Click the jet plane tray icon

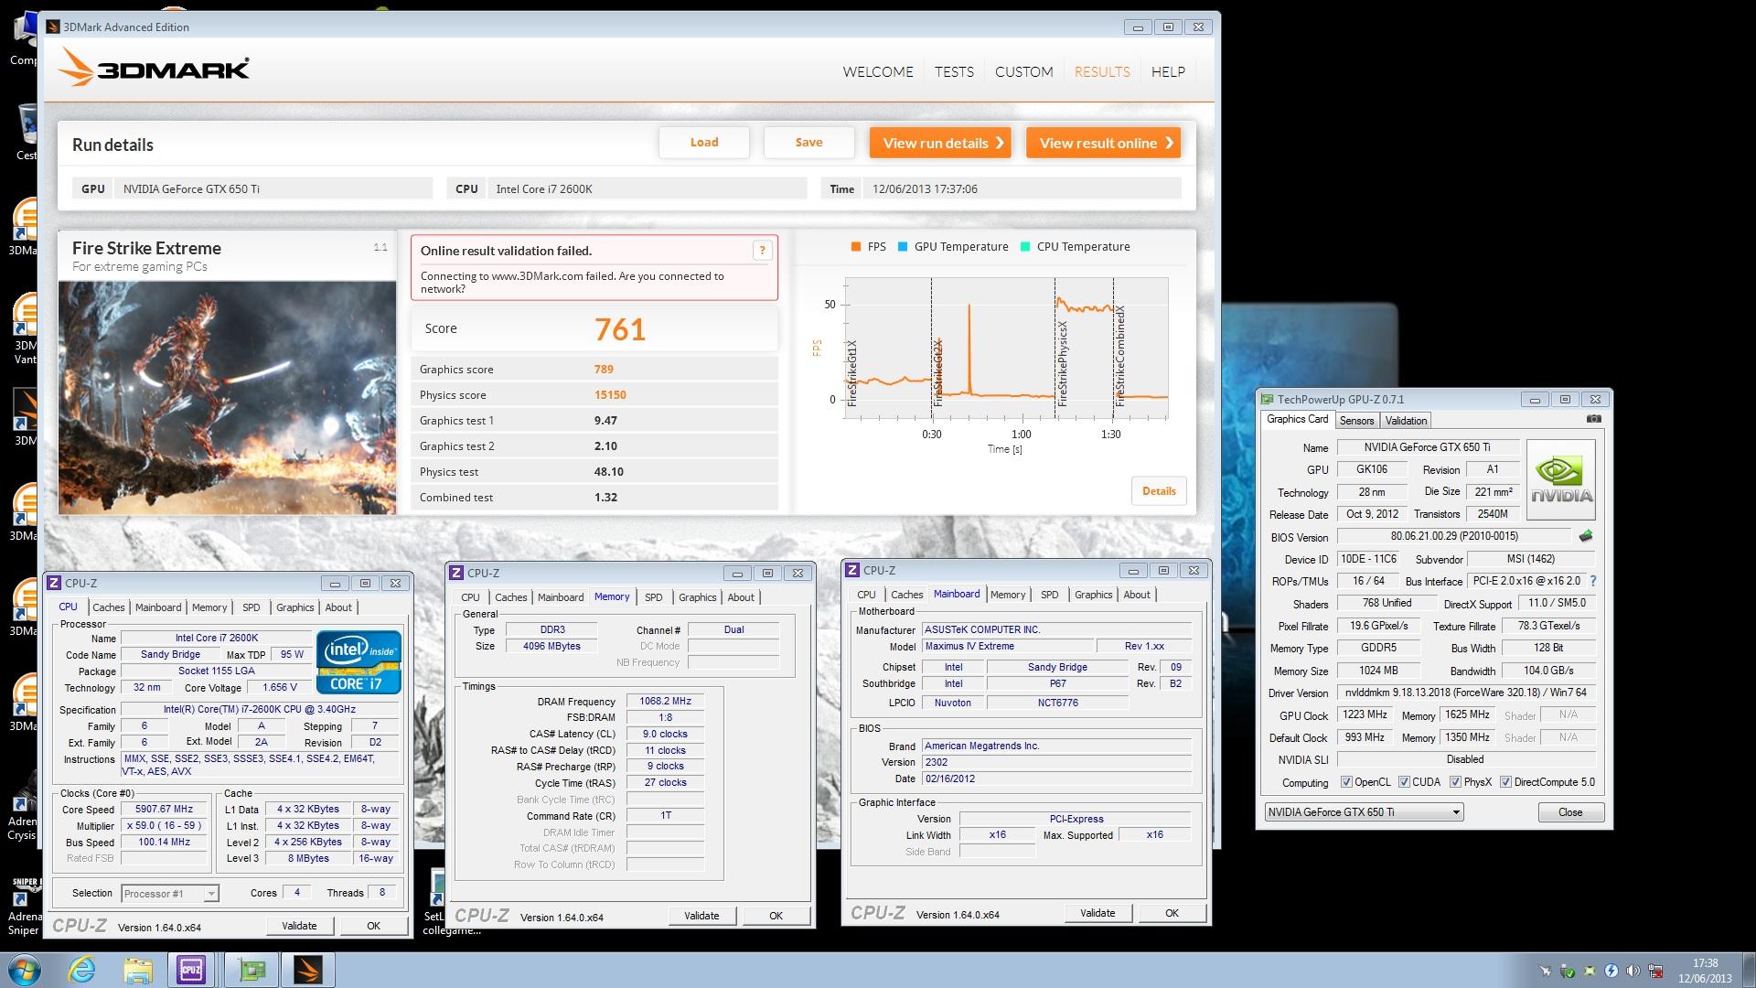click(x=1545, y=971)
